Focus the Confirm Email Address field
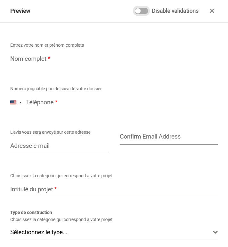 click(168, 137)
